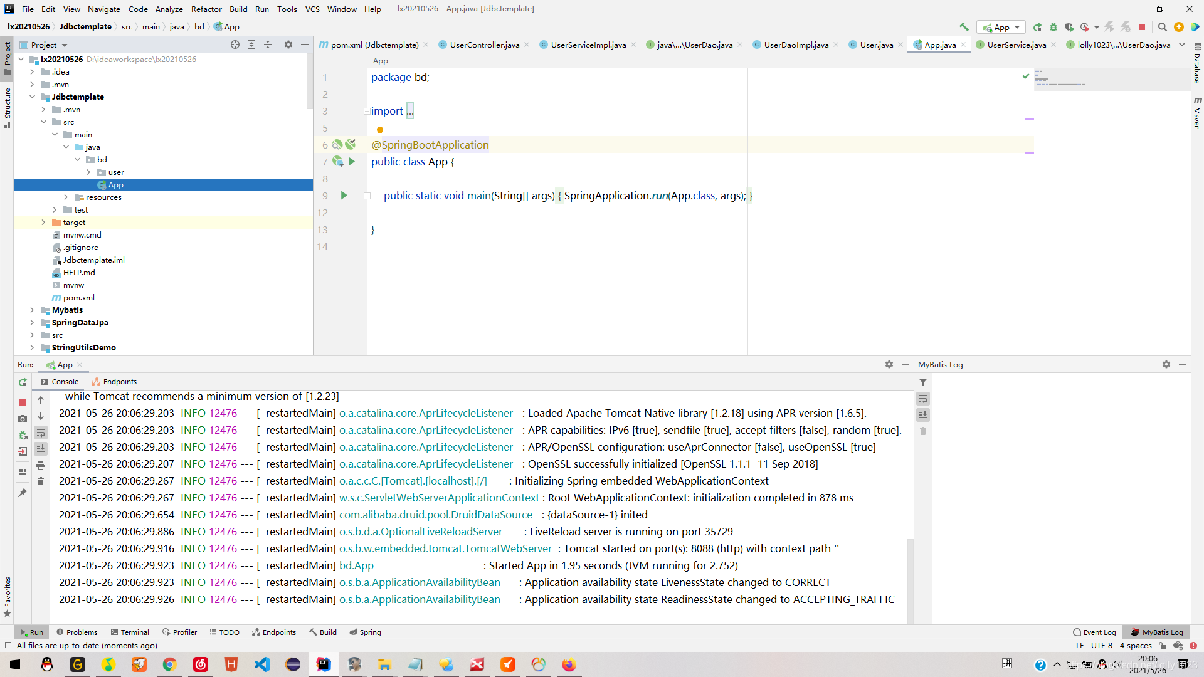Click the MyBatis Log filter icon
Viewport: 1204px width, 677px height.
(x=923, y=382)
